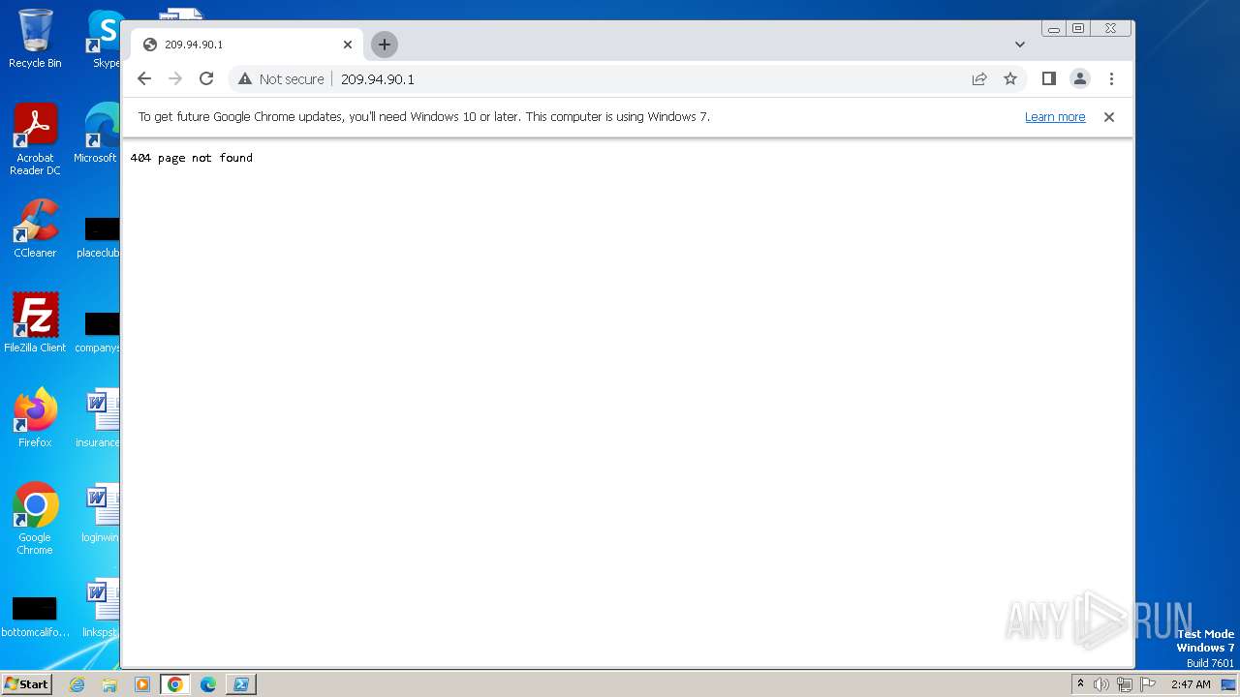
Task: Open Chrome three-dot menu
Action: pos(1111,79)
